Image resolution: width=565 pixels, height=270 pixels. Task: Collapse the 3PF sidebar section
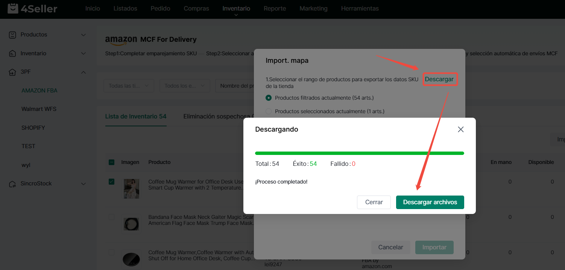click(84, 72)
